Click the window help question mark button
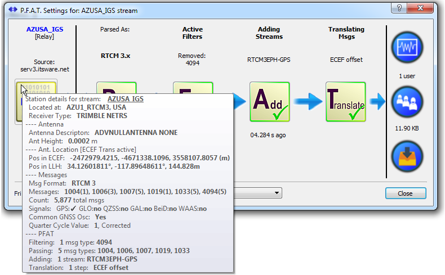This screenshot has width=445, height=275. 399,9
